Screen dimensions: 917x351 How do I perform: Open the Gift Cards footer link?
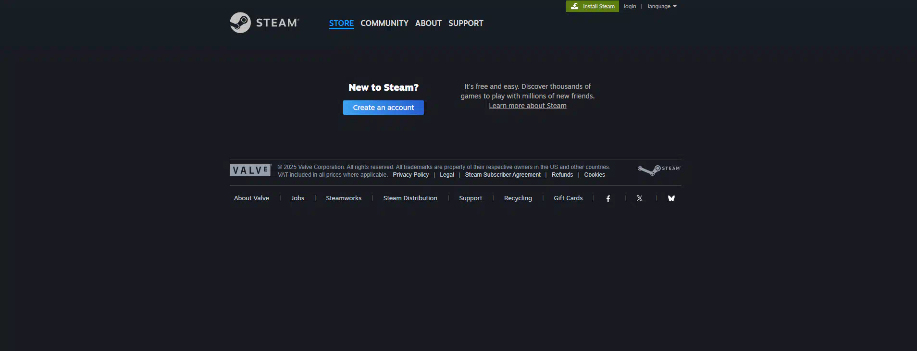click(x=568, y=198)
